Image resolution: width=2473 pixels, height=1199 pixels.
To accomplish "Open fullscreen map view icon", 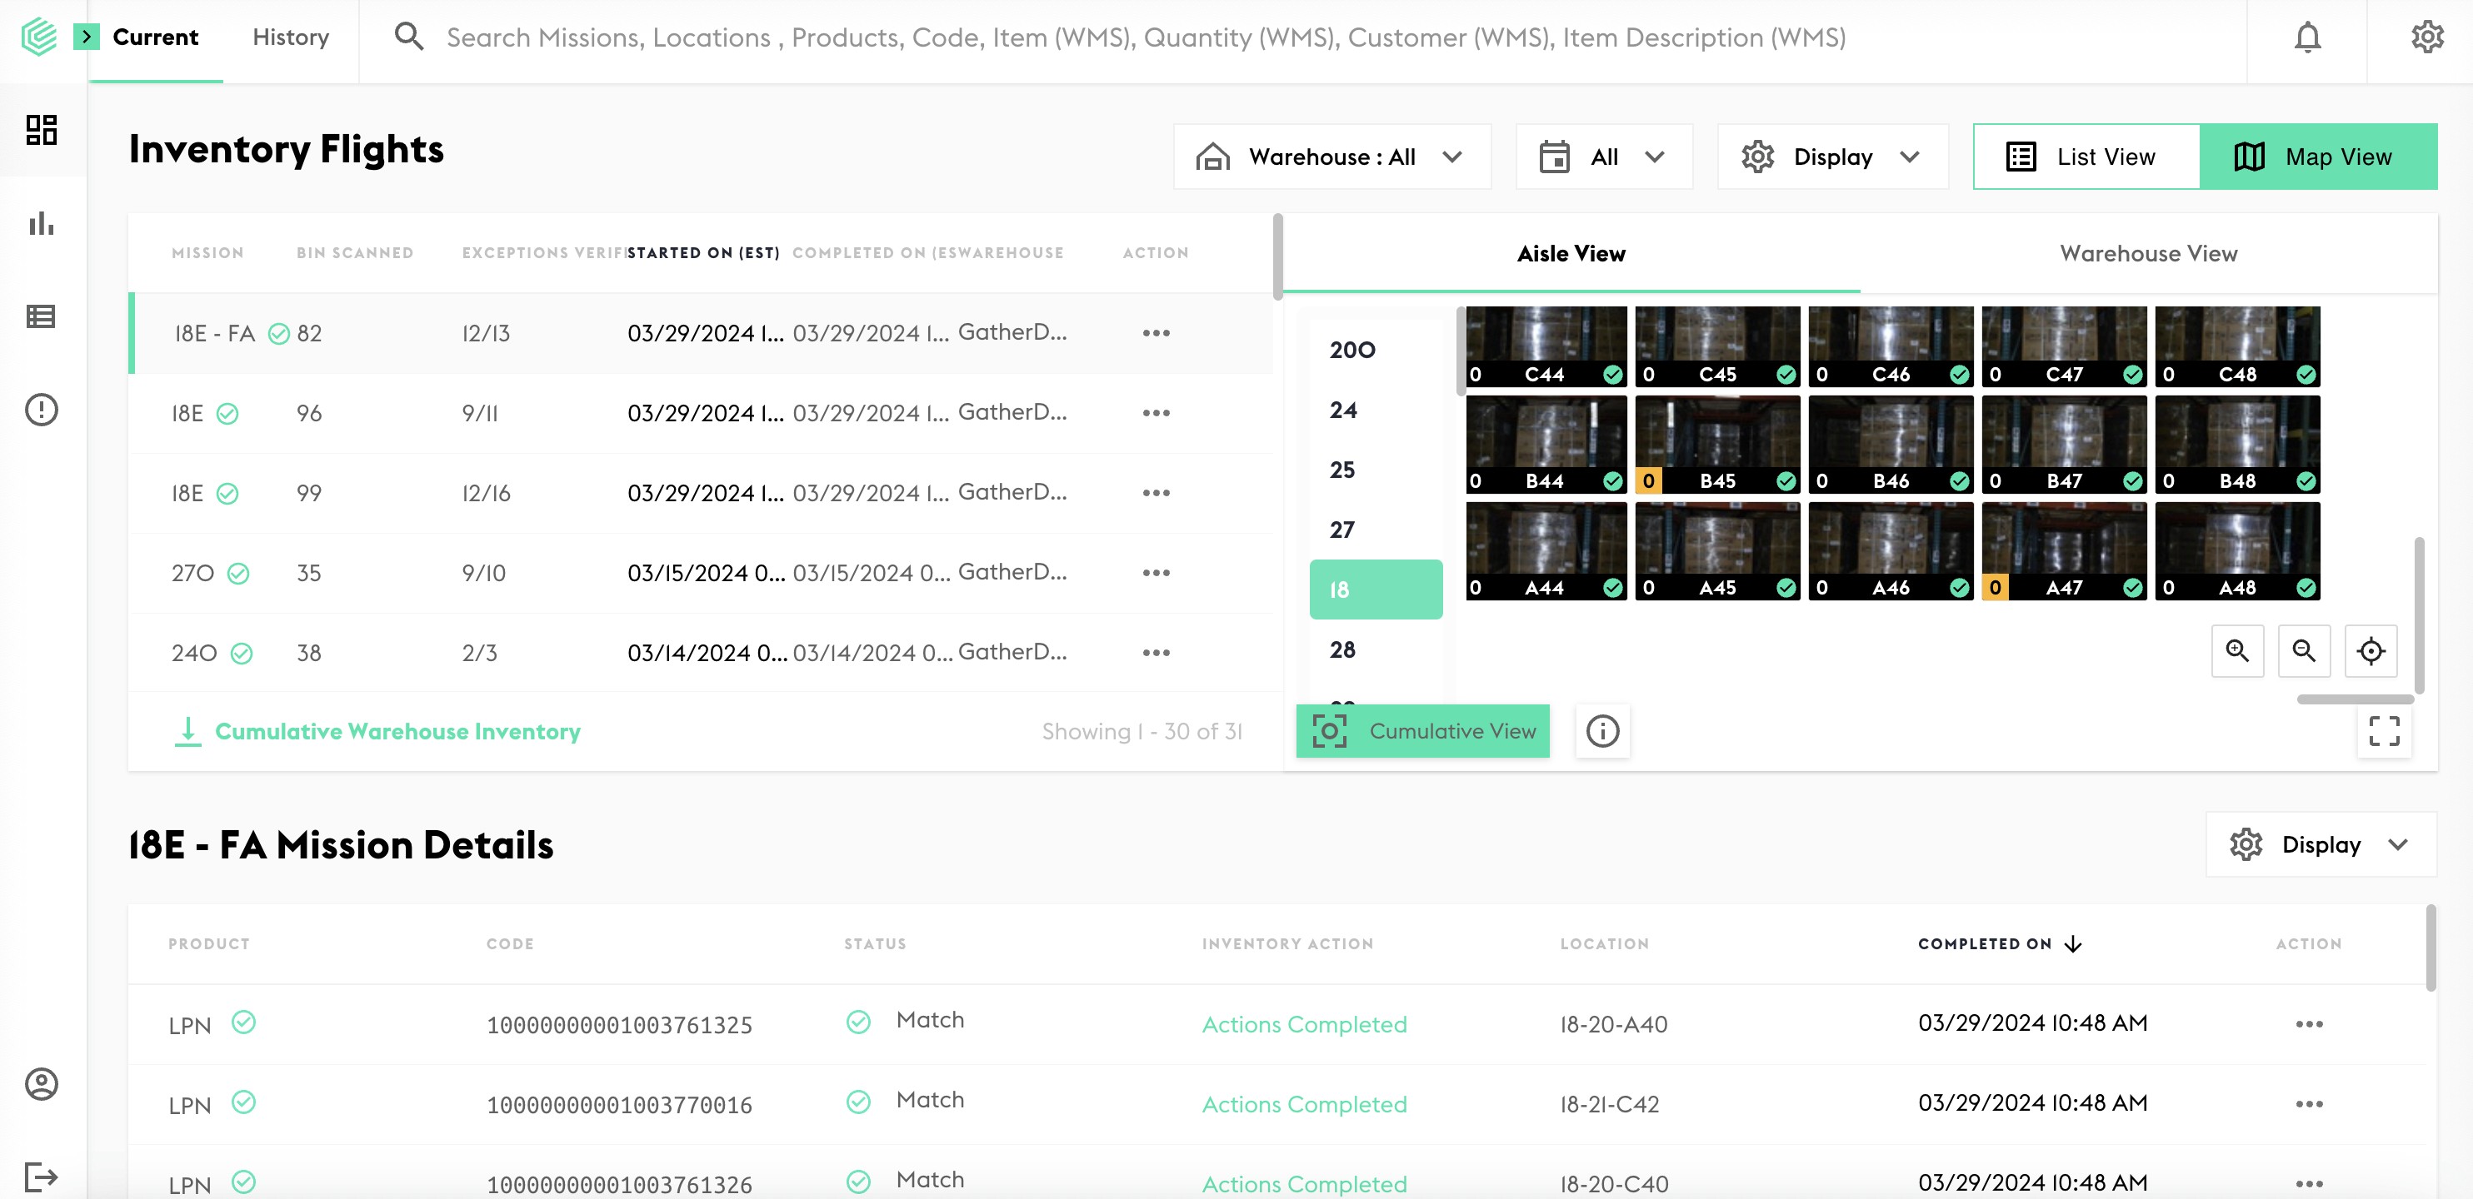I will tap(2385, 731).
